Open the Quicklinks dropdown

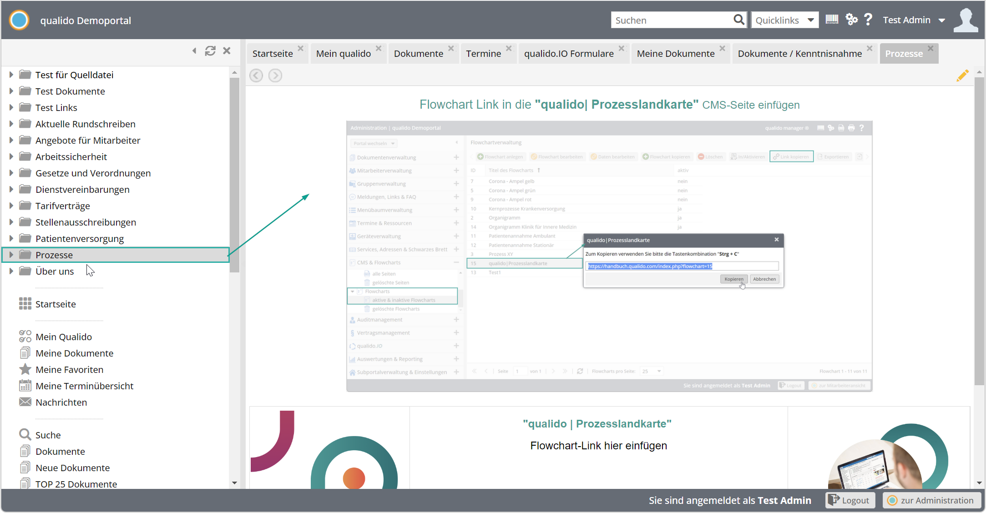pos(784,20)
